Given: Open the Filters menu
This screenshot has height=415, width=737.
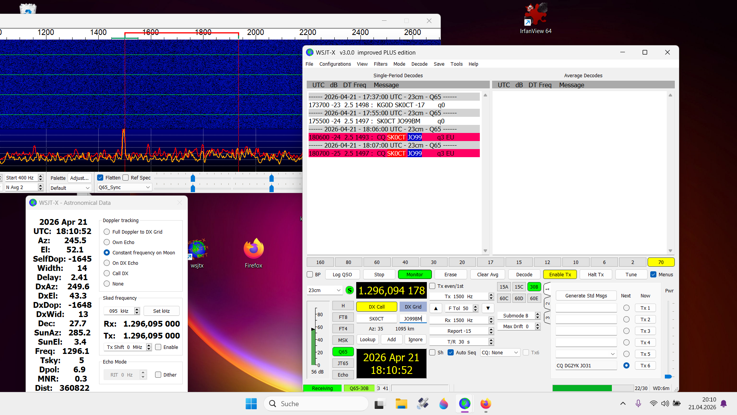Looking at the screenshot, I should click(x=380, y=64).
